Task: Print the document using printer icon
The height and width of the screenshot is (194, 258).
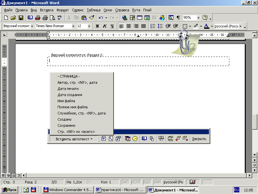Action: click(38, 18)
